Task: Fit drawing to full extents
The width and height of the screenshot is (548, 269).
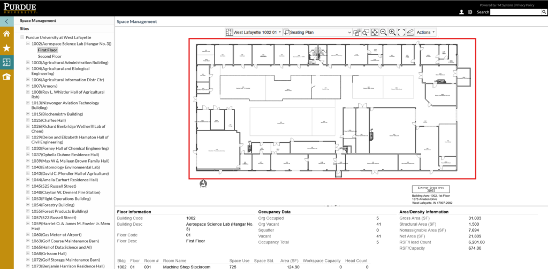Action: pos(401,32)
